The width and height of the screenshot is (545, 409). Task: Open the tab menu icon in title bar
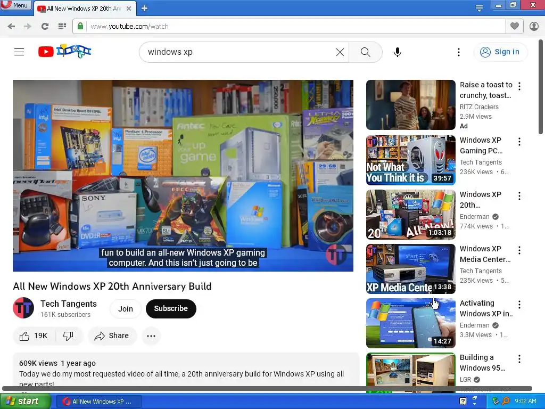click(479, 7)
